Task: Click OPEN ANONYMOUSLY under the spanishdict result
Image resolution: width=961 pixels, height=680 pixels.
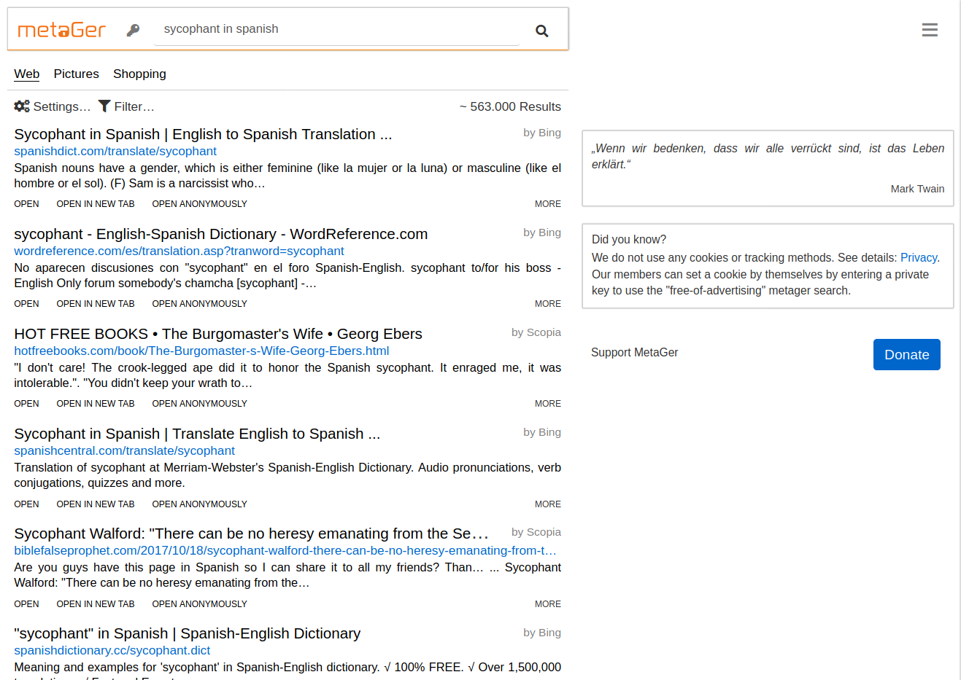Action: (199, 204)
